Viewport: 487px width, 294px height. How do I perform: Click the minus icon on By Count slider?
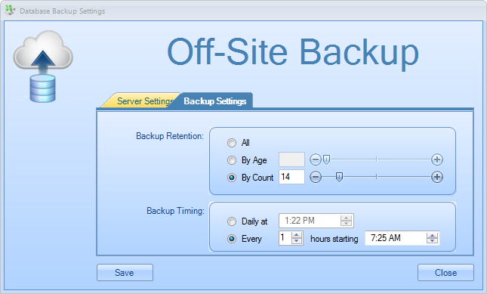(316, 177)
